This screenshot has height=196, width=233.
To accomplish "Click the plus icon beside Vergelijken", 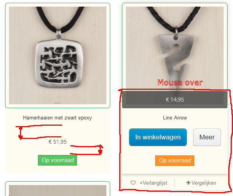I will tap(188, 183).
